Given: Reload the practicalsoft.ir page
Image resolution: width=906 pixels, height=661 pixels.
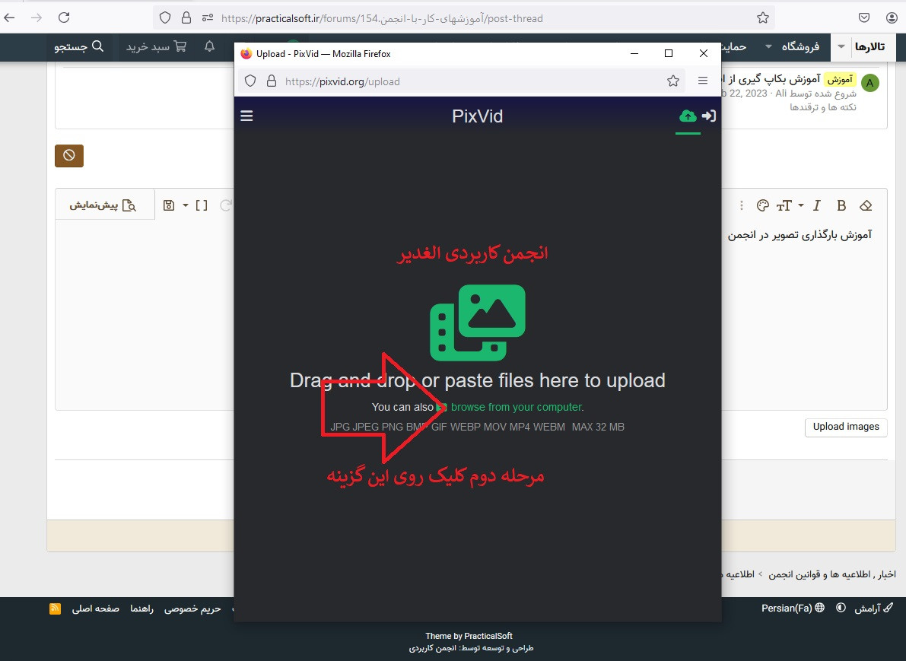Looking at the screenshot, I should [64, 18].
